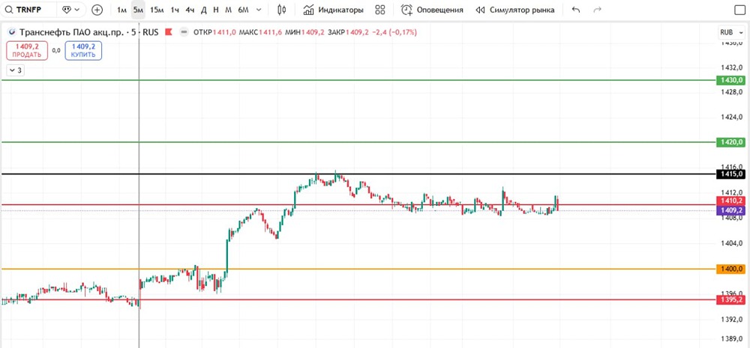Open the Индикаторы panel
The width and height of the screenshot is (750, 348).
[x=334, y=10]
